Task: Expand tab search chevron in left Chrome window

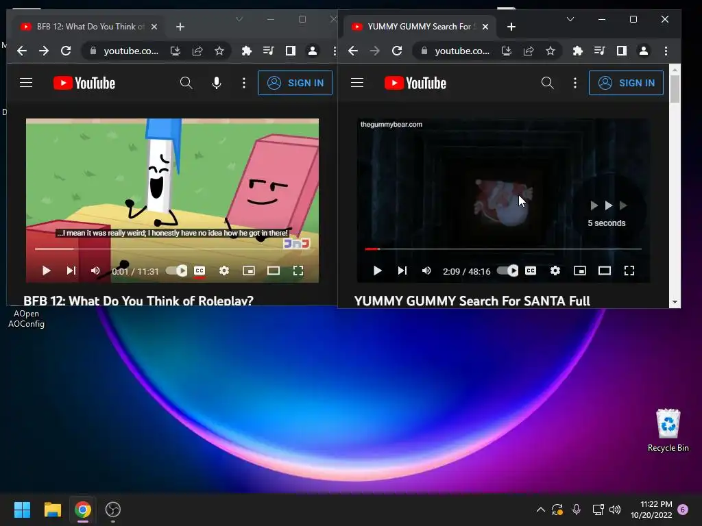Action: 239,19
